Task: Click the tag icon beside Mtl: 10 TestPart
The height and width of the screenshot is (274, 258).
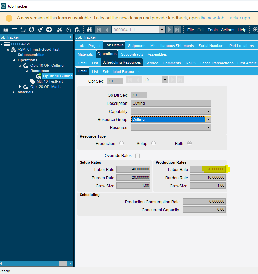Action: click(32, 81)
